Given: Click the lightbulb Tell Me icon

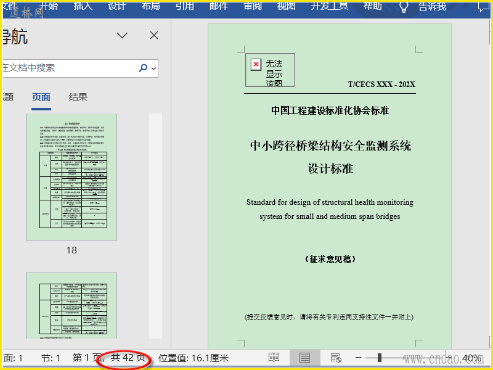Looking at the screenshot, I should (404, 6).
